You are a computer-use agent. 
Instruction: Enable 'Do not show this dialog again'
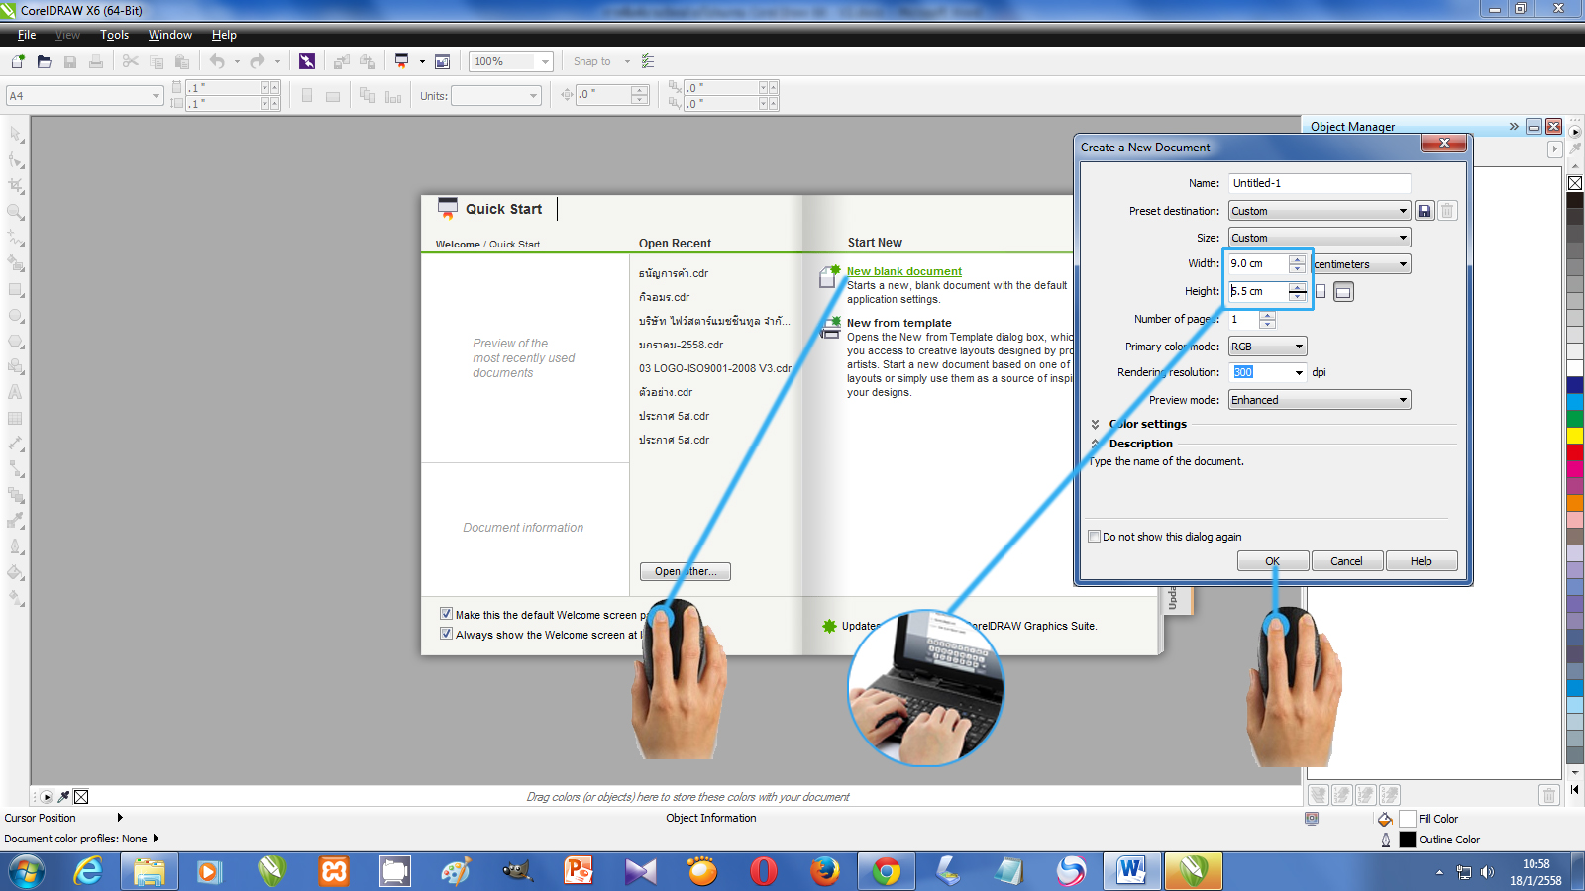[1095, 537]
